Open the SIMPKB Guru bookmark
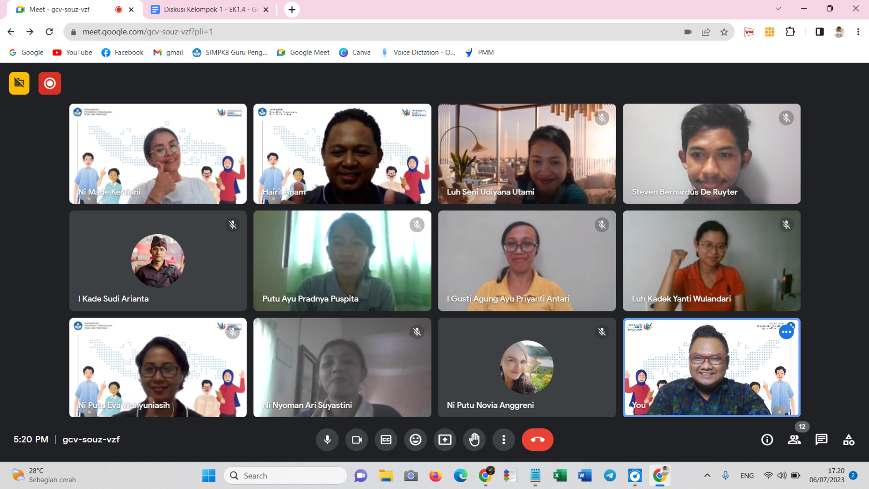Image resolution: width=869 pixels, height=489 pixels. click(230, 53)
